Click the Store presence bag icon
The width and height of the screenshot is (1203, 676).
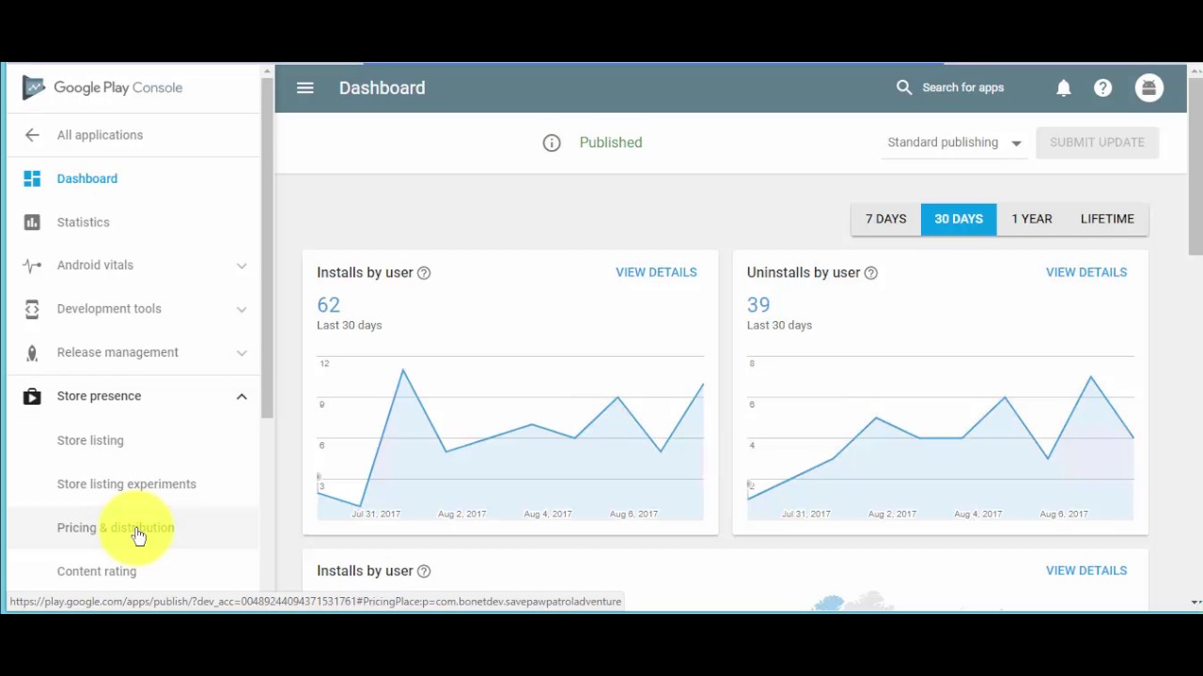pos(32,396)
